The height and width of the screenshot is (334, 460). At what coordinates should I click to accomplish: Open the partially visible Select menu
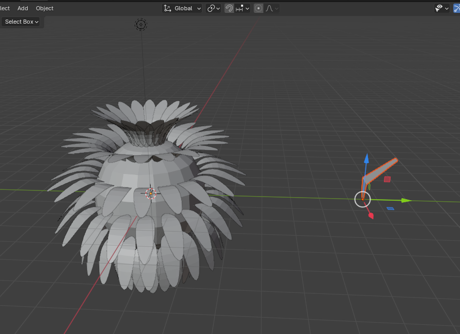5,8
